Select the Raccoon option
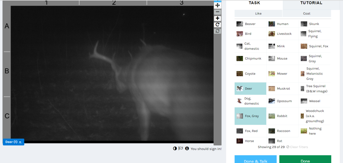 coord(283,131)
